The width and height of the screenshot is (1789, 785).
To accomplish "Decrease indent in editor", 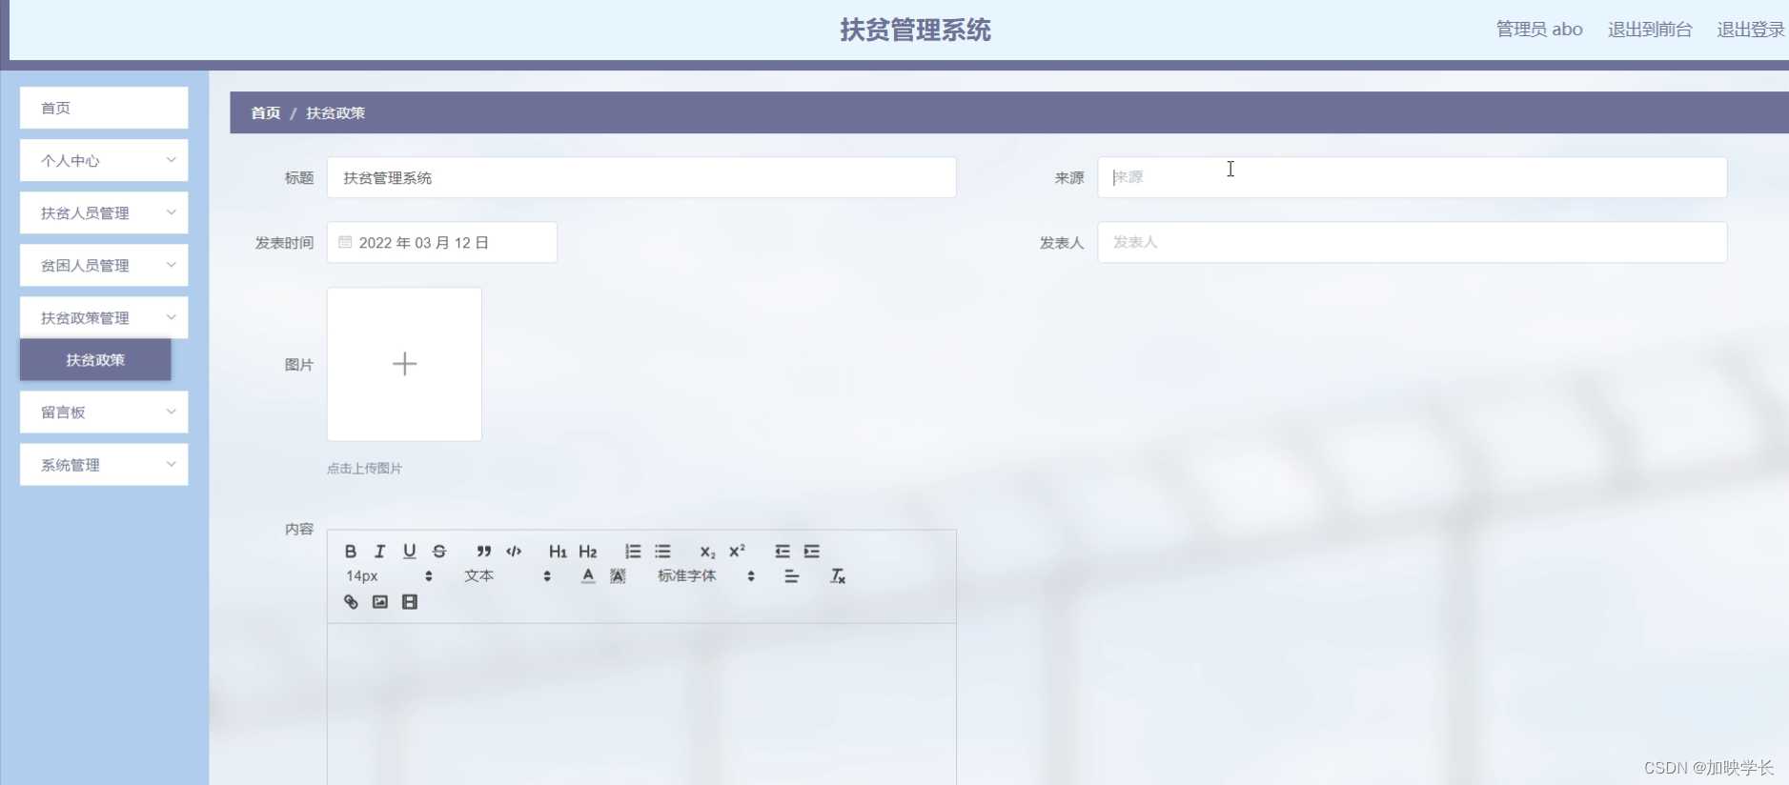I will tap(782, 552).
